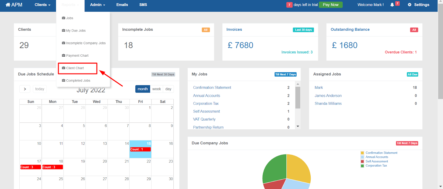Click the APM home icon
The image size is (443, 189).
point(8,5)
